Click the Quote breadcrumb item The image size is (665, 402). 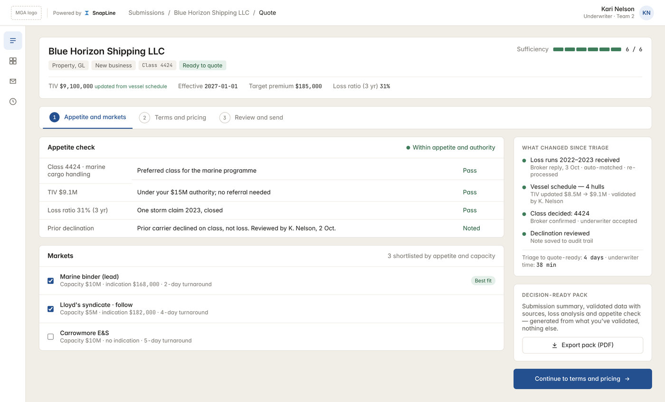(x=267, y=13)
